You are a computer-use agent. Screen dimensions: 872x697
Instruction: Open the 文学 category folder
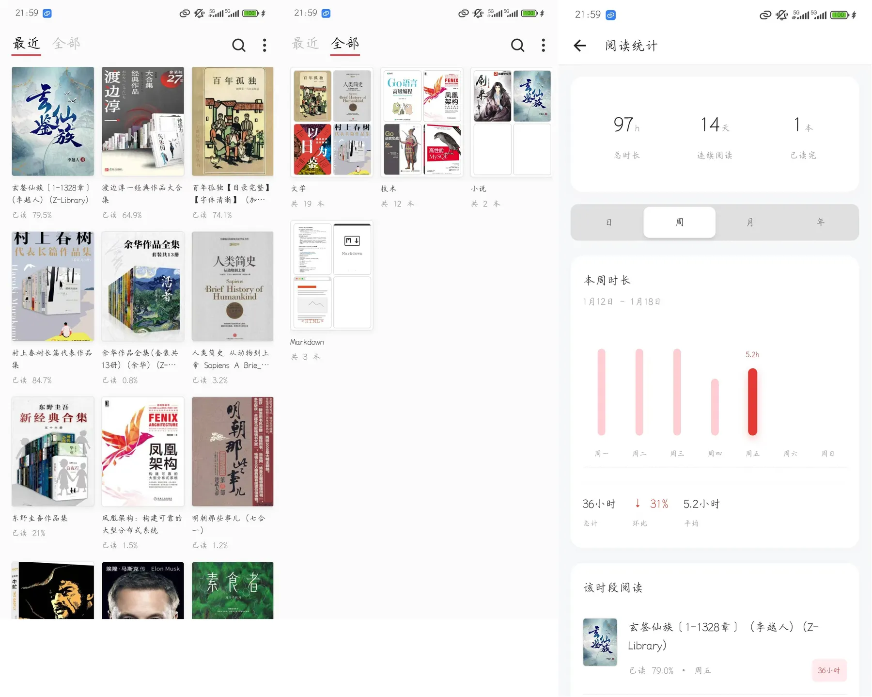[x=332, y=122]
